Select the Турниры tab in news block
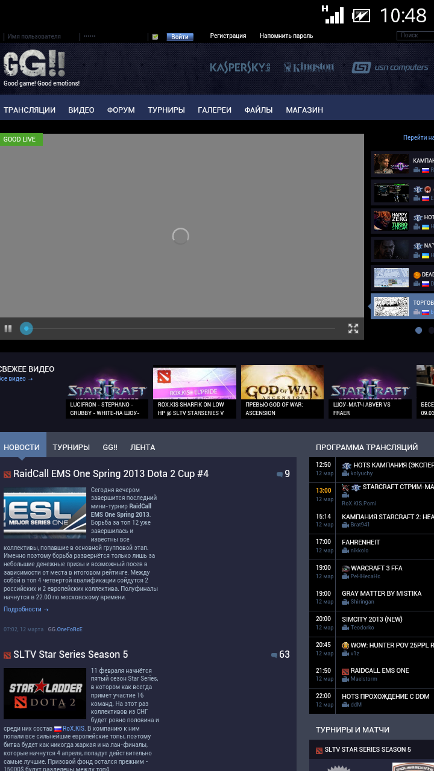Screen dimensions: 434x771 [71, 447]
